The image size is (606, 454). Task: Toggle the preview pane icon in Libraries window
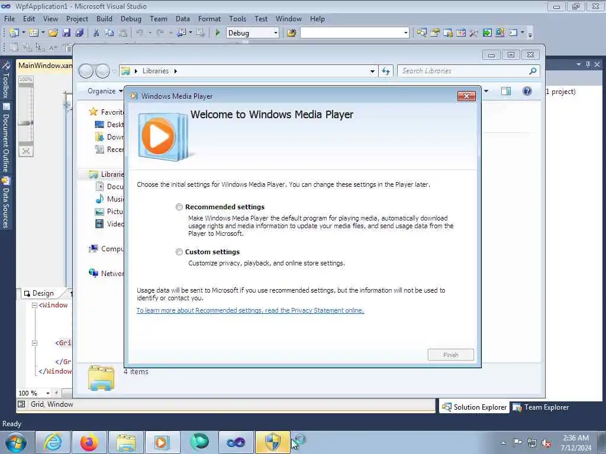pos(506,91)
